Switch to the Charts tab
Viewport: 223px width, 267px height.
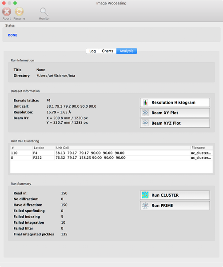pyautogui.click(x=108, y=51)
